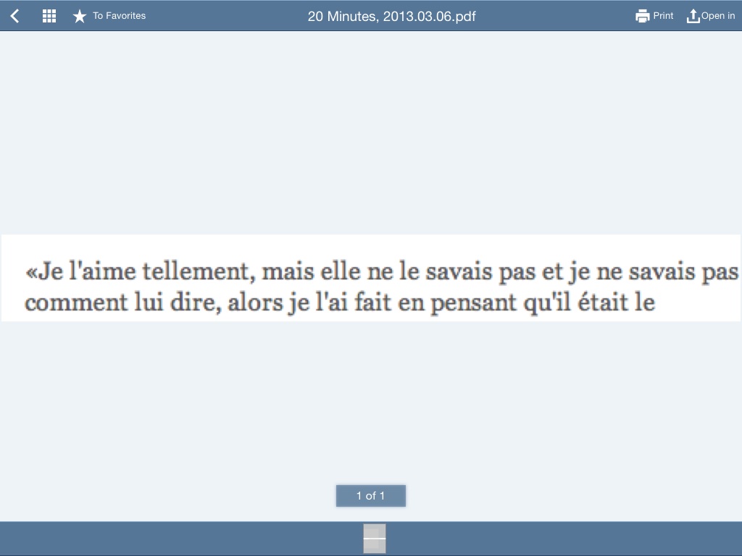Select the page thumbnail in the bottom bar
This screenshot has height=556, width=742.
click(374, 539)
